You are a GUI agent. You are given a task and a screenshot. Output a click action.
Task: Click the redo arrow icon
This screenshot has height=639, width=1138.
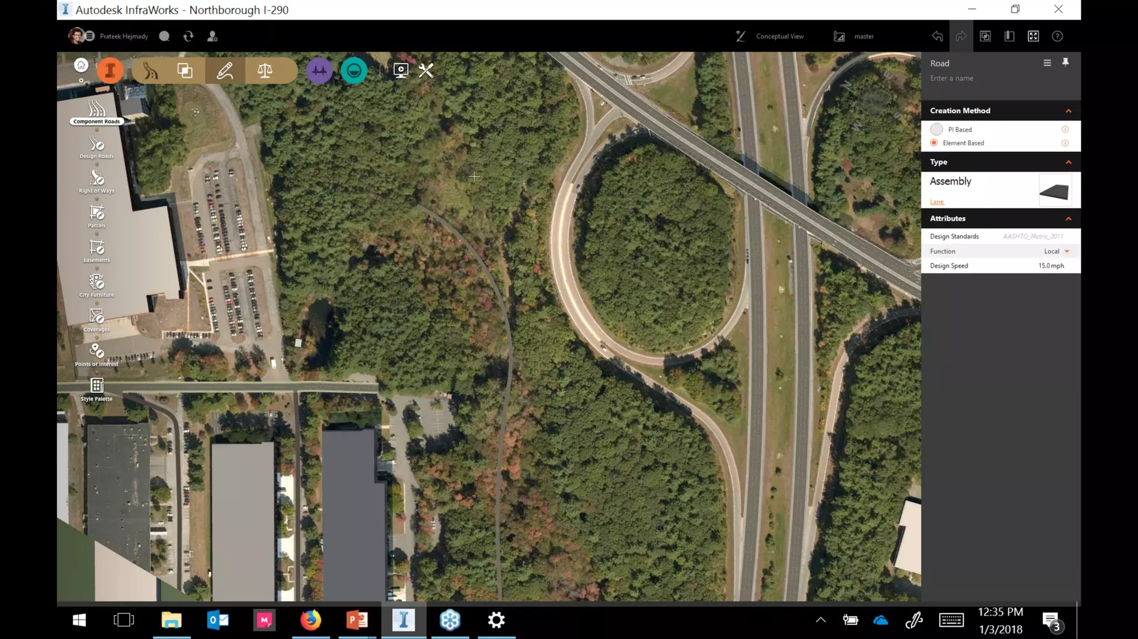[961, 36]
